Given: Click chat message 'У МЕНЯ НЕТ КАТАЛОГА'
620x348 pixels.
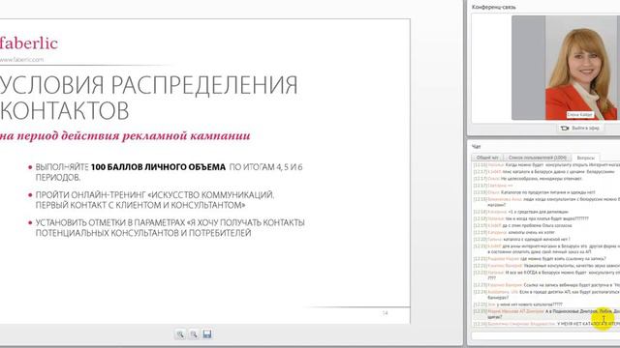Looking at the screenshot, I should click(580, 324).
